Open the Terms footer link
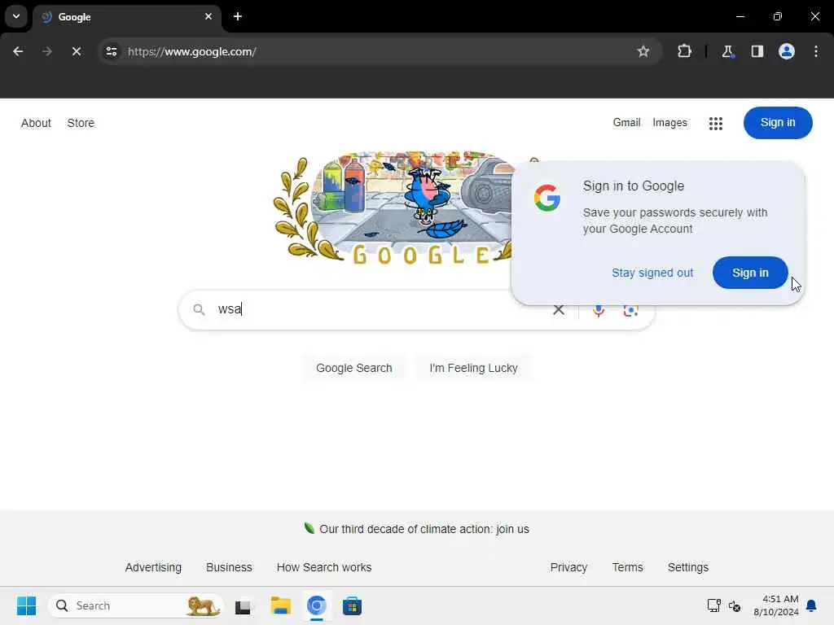 (628, 567)
